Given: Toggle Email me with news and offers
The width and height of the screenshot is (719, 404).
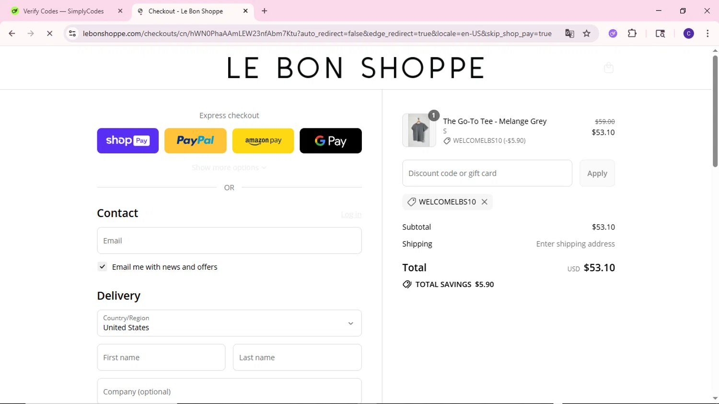Looking at the screenshot, I should 102,267.
